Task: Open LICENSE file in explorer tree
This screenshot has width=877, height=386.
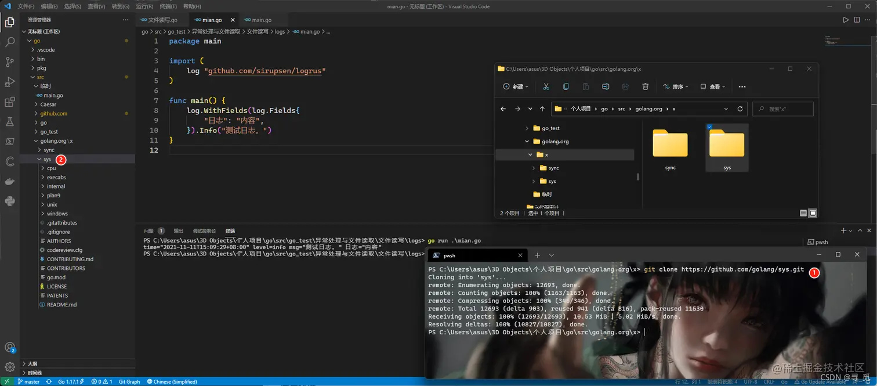Action: [x=57, y=287]
